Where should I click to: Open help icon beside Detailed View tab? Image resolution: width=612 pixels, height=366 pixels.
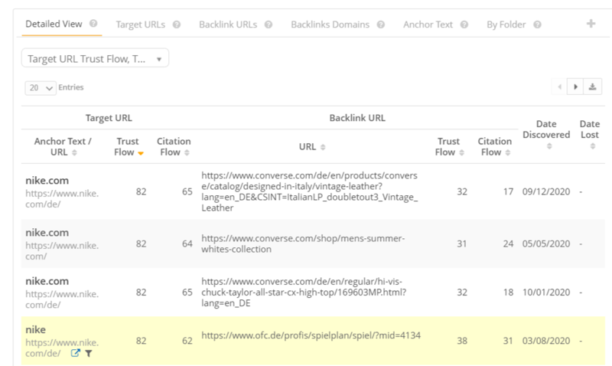[93, 24]
